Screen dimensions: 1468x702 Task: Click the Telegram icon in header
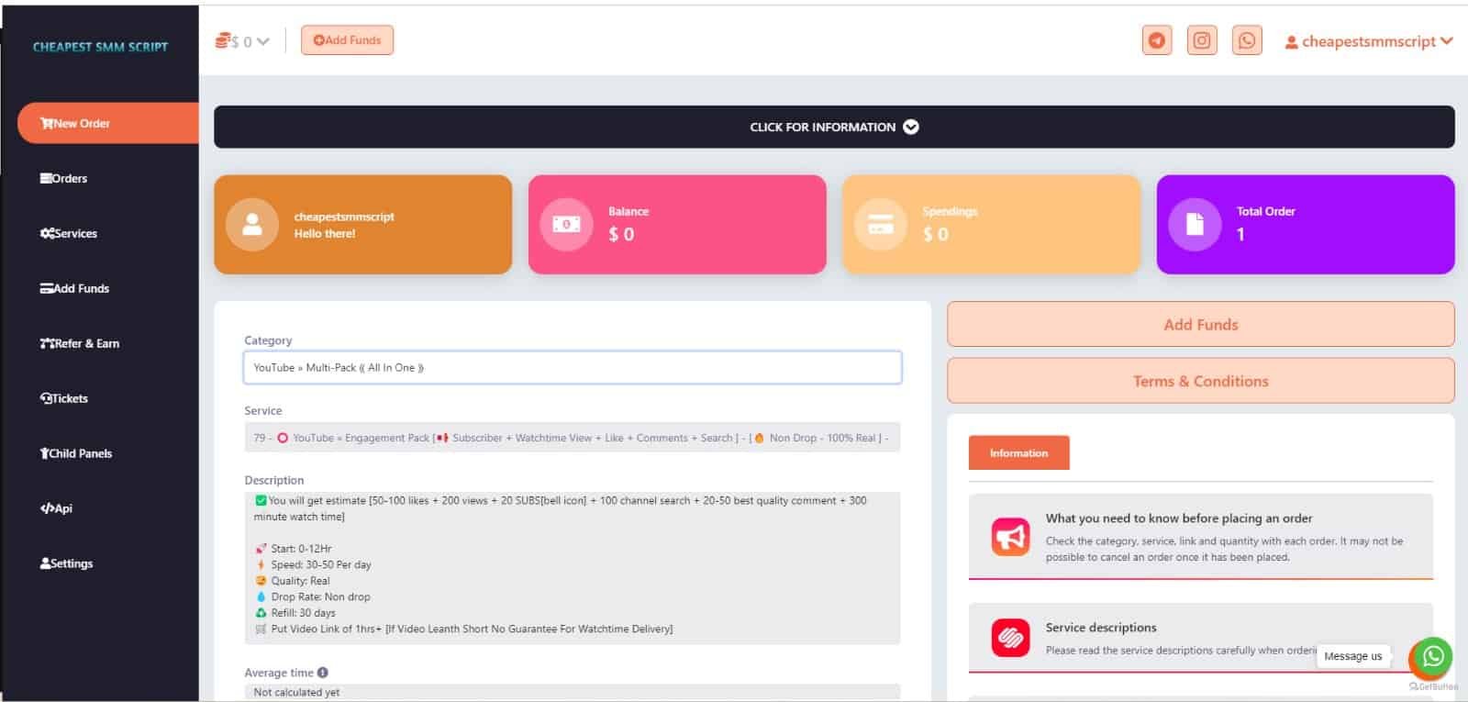pos(1156,40)
